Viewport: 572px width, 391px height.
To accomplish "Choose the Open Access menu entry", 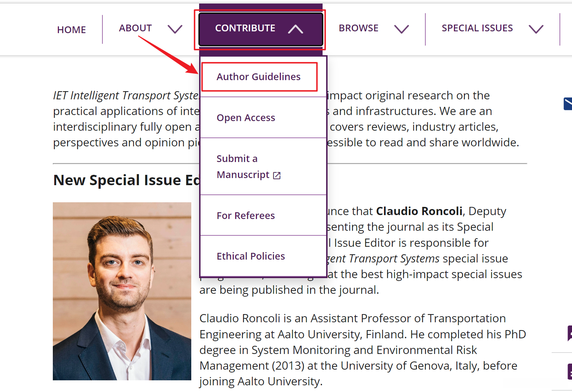I will tap(246, 118).
